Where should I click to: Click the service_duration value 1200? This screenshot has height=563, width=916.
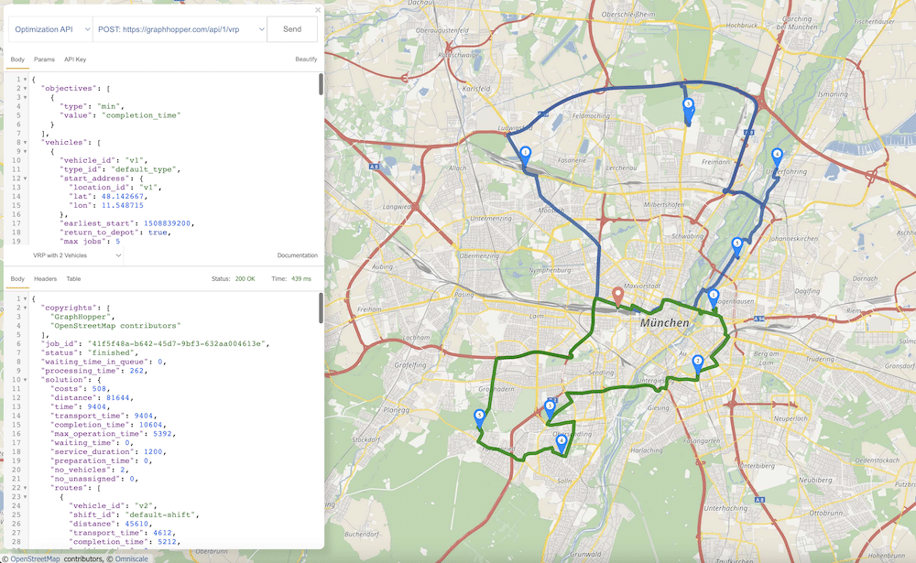153,452
